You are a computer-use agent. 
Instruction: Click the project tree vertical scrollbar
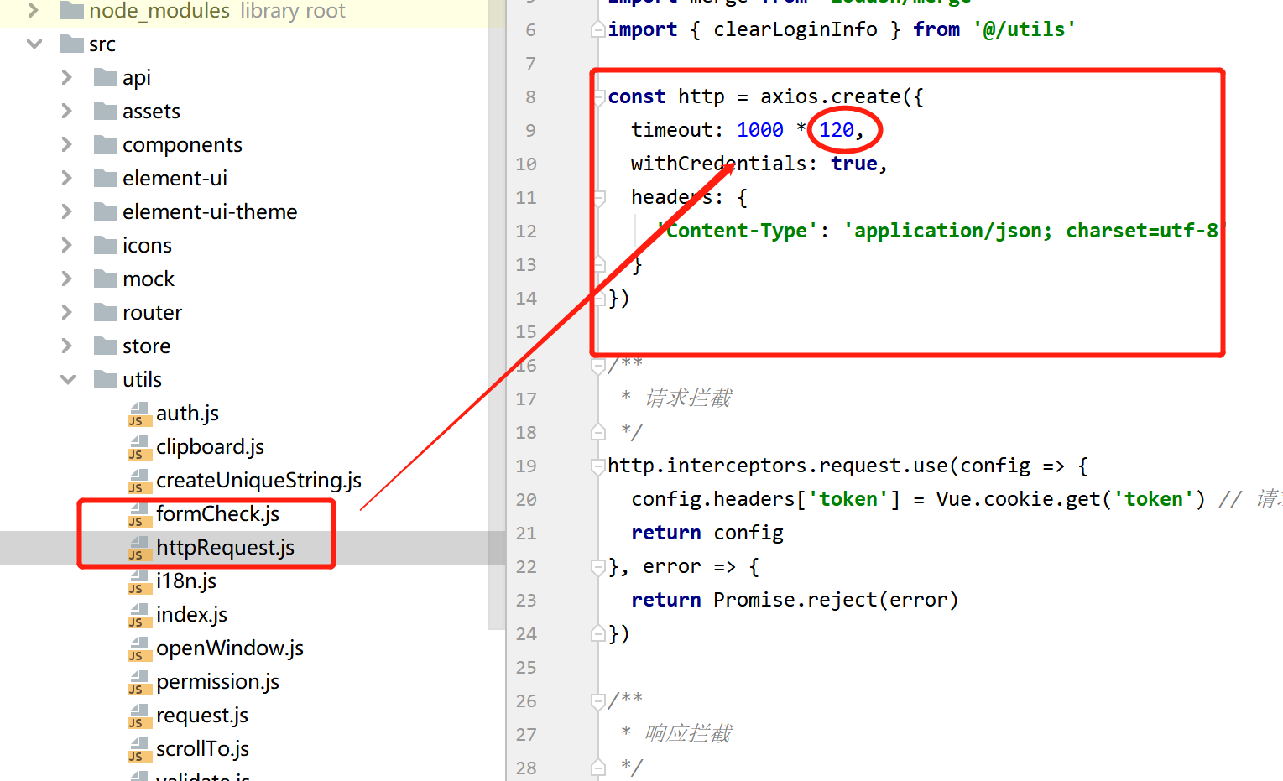tap(497, 315)
